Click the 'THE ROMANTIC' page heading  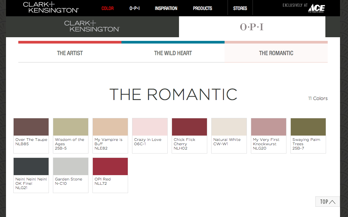[173, 94]
